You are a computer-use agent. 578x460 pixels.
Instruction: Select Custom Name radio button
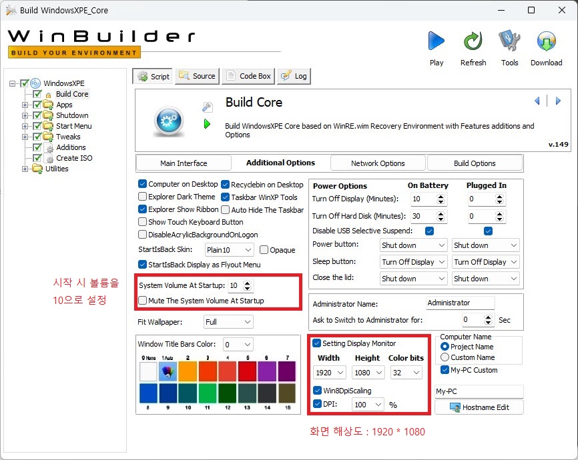click(445, 357)
